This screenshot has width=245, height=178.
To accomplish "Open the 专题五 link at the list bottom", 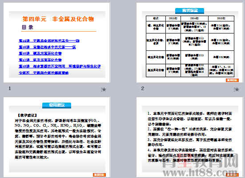I will point(44,73).
